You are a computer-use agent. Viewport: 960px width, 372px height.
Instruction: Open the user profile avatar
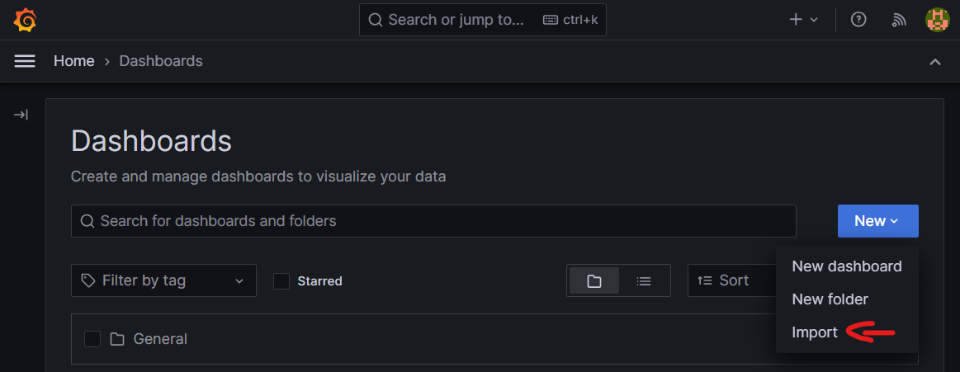point(938,20)
